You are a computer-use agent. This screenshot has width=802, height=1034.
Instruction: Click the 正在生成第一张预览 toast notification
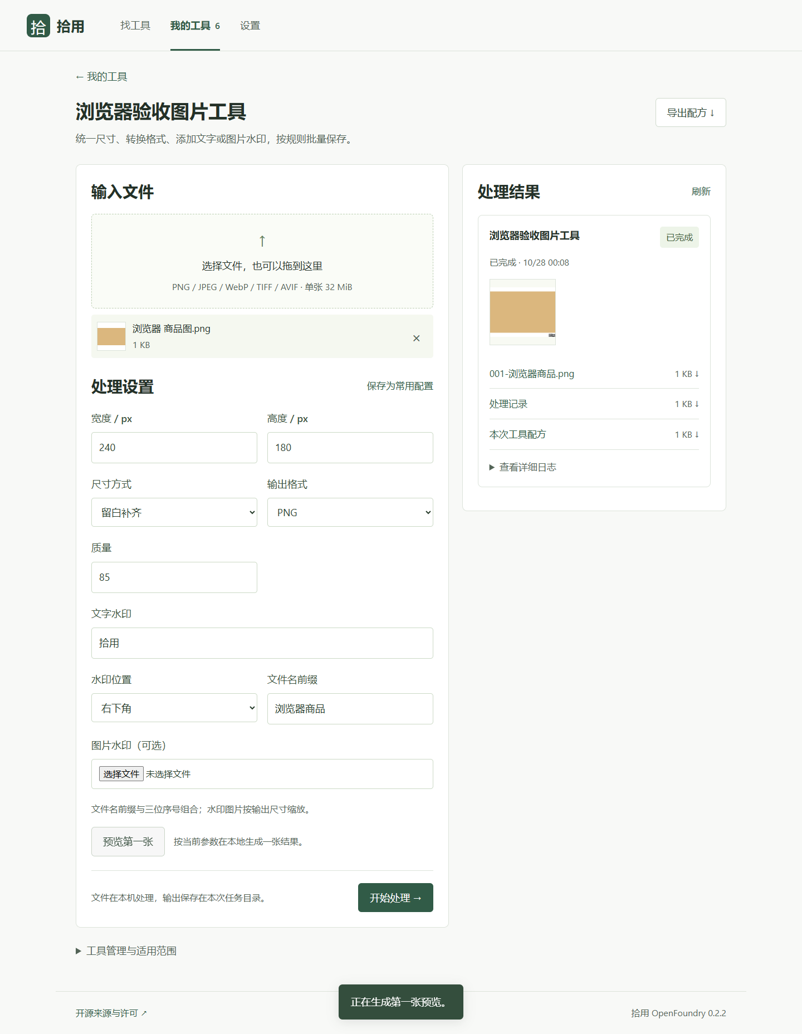click(x=401, y=1002)
